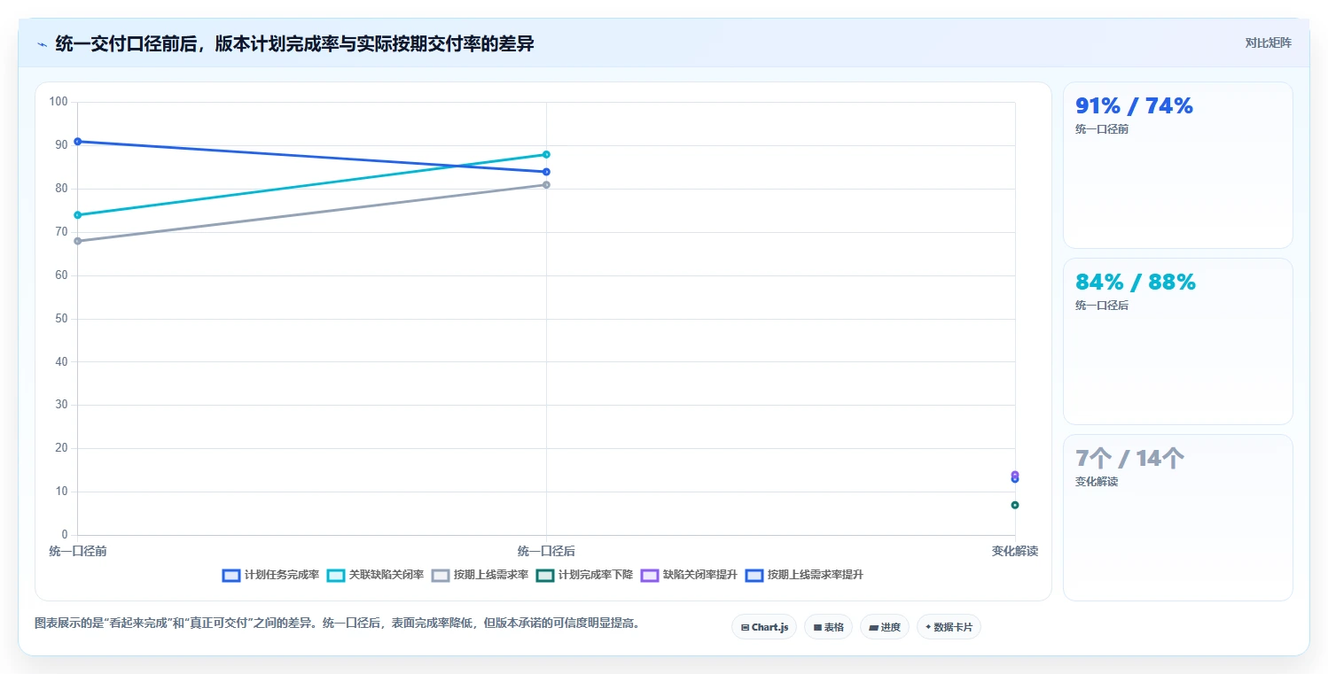Viewport: 1328px width, 674px height.
Task: Click the 对比矩阵 label in the header
Action: click(x=1268, y=43)
